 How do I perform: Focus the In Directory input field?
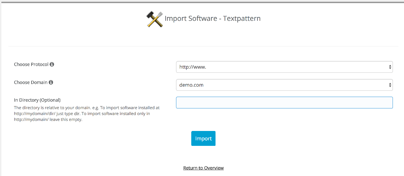[x=284, y=103]
